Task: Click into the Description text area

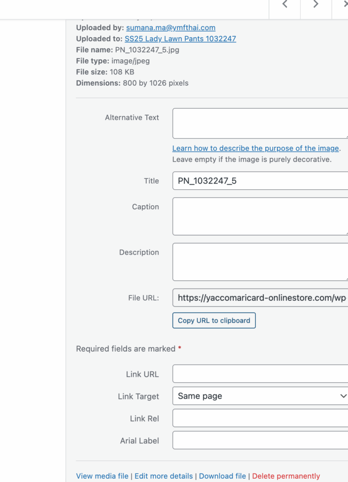Action: pos(260,262)
